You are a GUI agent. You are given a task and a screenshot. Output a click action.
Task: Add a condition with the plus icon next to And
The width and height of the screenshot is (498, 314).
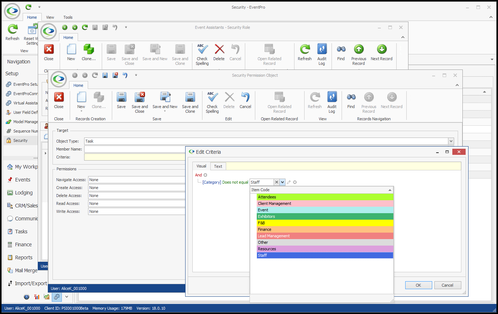coord(205,175)
